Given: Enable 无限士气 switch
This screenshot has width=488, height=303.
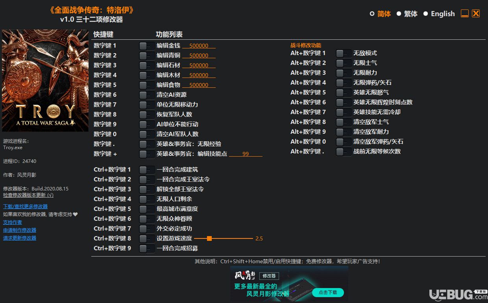Looking at the screenshot, I should 344,63.
